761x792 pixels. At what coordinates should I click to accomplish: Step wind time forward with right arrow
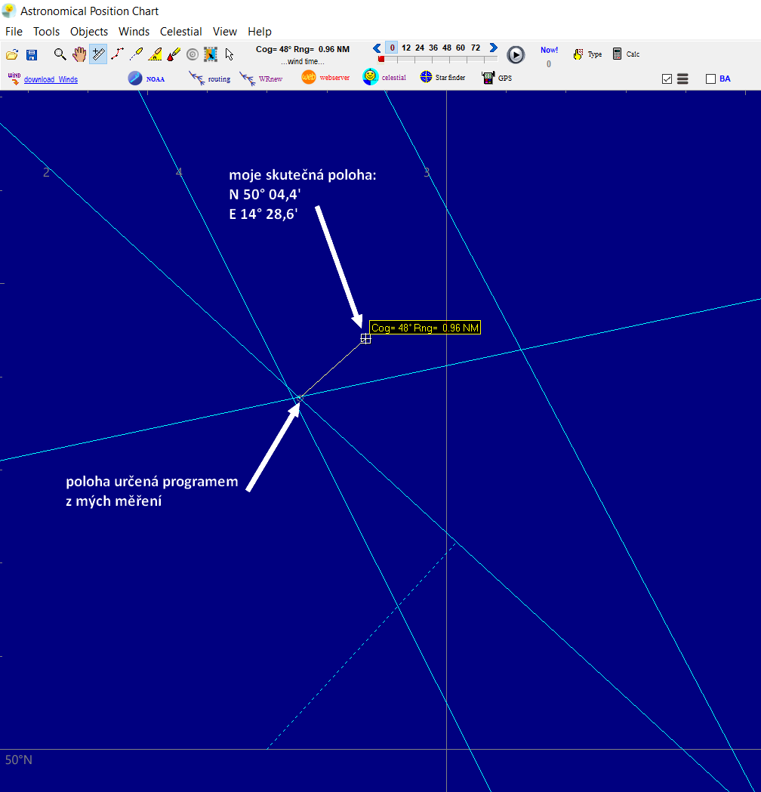494,48
